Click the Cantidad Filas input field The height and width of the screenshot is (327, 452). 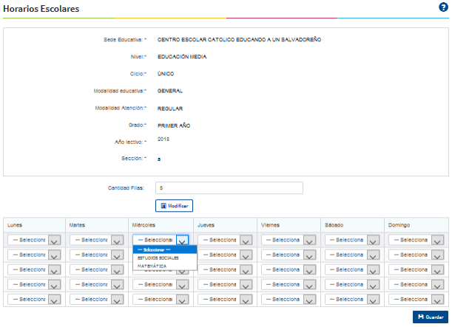pos(229,188)
